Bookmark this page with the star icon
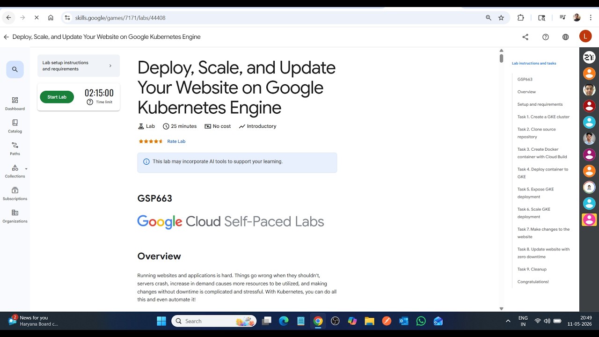Viewport: 599px width, 337px height. (501, 18)
